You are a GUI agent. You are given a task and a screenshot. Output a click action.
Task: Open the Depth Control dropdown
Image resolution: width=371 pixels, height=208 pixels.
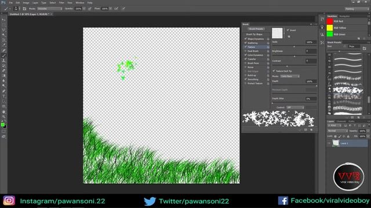(x=295, y=107)
